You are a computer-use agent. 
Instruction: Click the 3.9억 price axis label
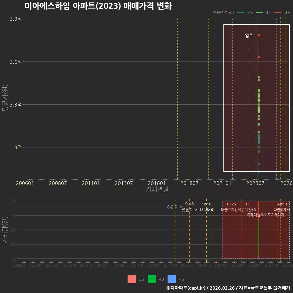click(16, 19)
